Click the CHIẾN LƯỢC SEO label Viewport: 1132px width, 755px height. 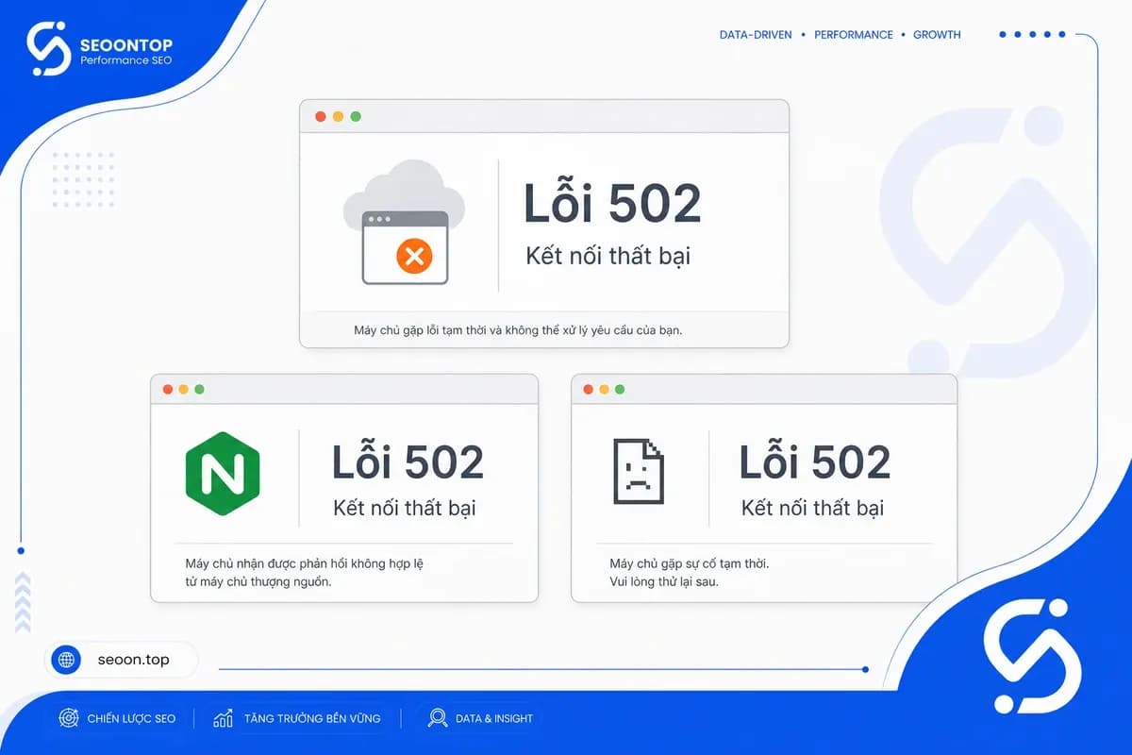pyautogui.click(x=131, y=718)
